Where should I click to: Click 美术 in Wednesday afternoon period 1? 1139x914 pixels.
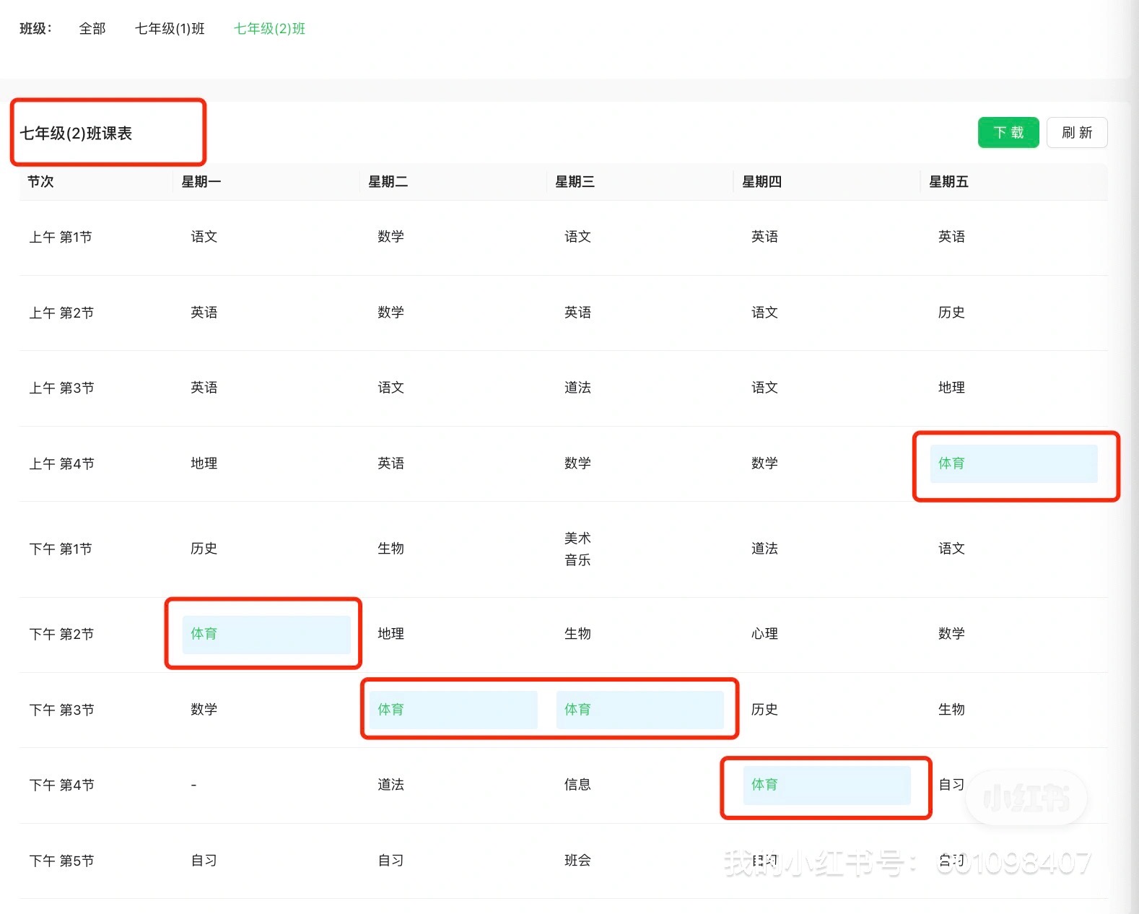point(577,539)
